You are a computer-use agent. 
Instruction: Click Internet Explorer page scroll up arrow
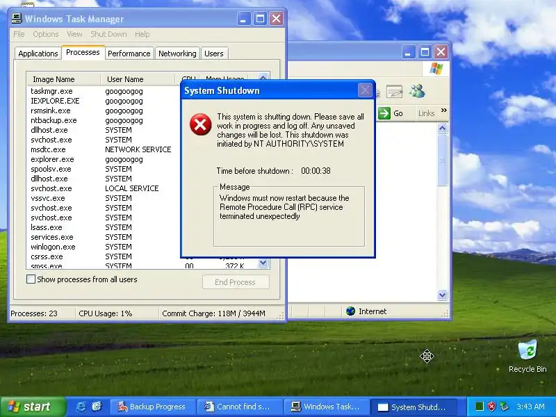tap(442, 128)
